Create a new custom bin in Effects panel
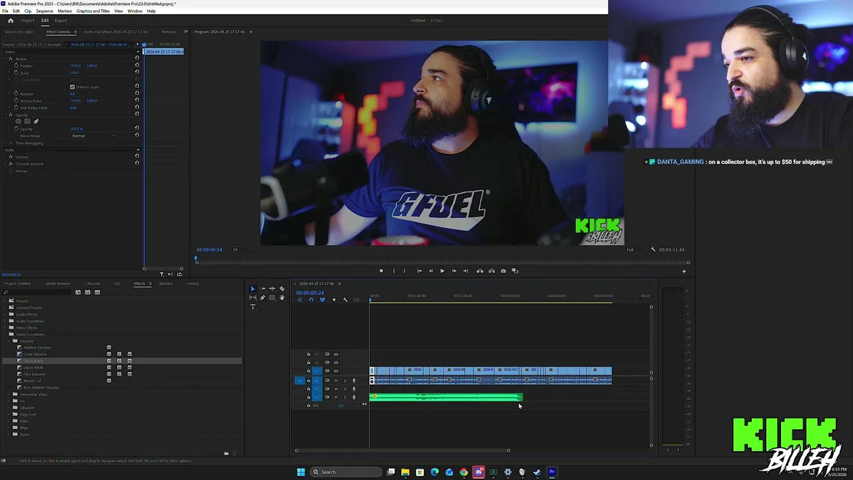 pyautogui.click(x=226, y=453)
